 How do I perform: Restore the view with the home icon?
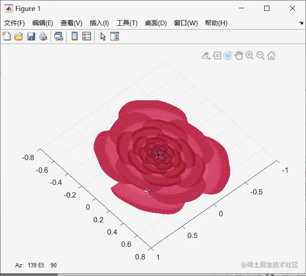(271, 56)
